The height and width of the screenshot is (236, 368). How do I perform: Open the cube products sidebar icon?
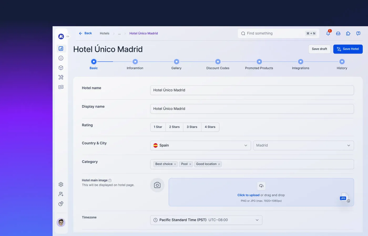(61, 68)
